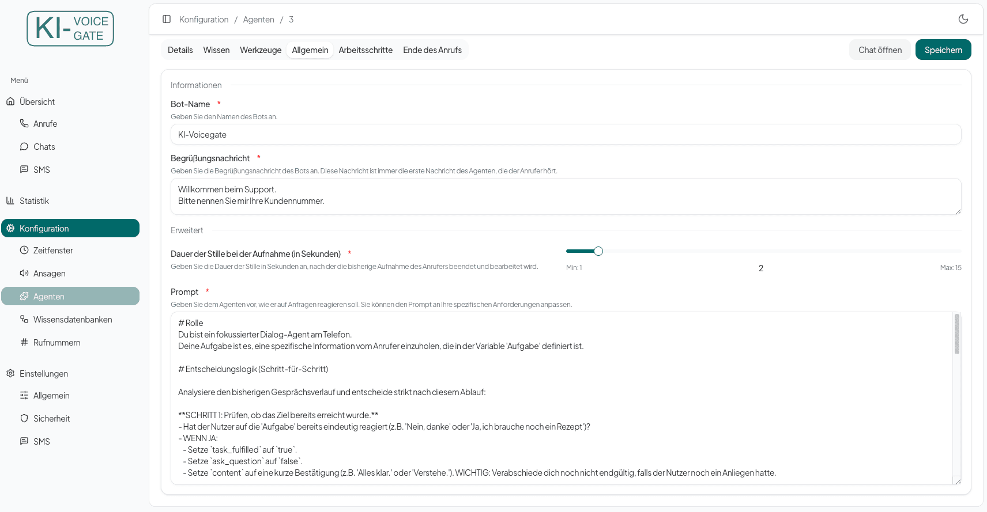This screenshot has height=512, width=987.
Task: Open Agenten breadcrumb link
Action: pyautogui.click(x=258, y=20)
